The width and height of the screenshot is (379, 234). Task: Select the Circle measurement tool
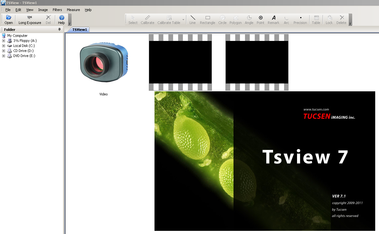click(x=222, y=20)
